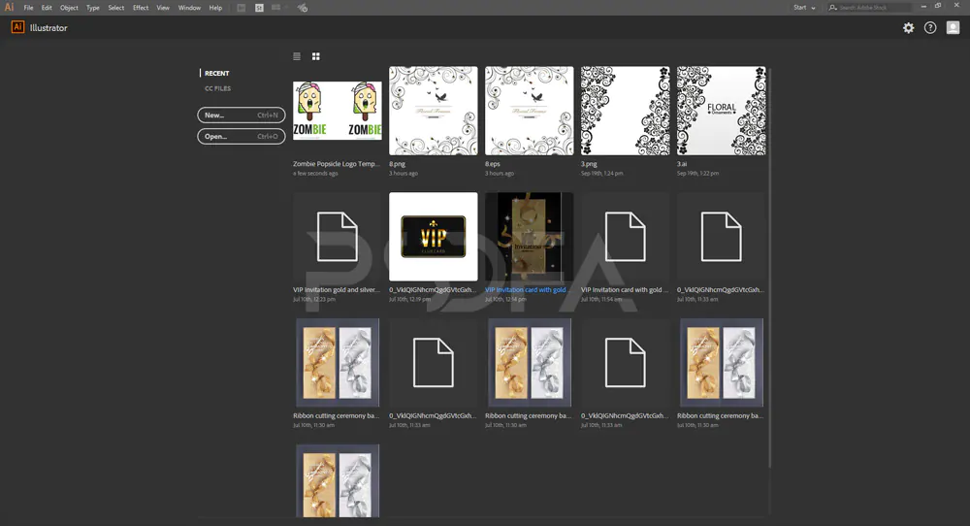
Task: Open Adobe Stock via the St icon
Action: pos(259,8)
